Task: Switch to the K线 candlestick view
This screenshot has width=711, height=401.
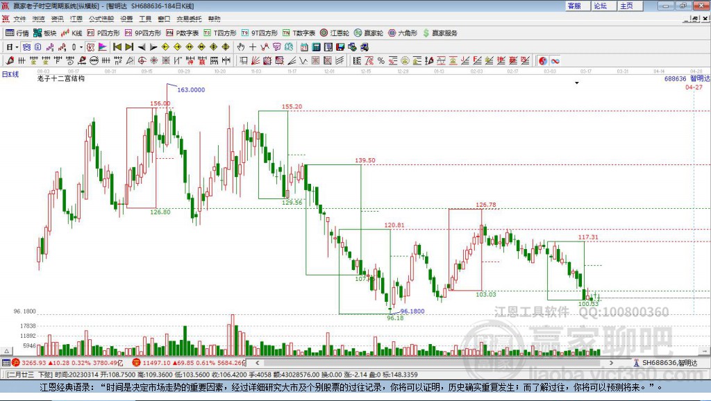Action: (x=72, y=33)
